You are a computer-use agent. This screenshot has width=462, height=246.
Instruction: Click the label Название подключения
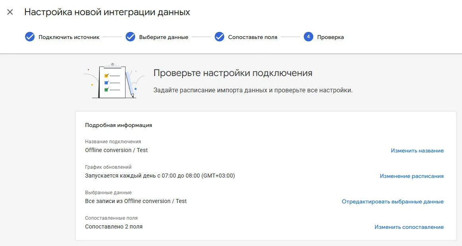[x=113, y=142]
